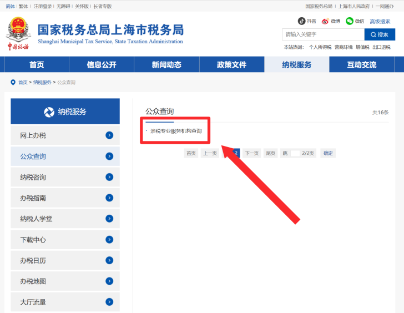Go to 下一页 next page
Viewport: 404px width, 313px height.
coord(252,153)
